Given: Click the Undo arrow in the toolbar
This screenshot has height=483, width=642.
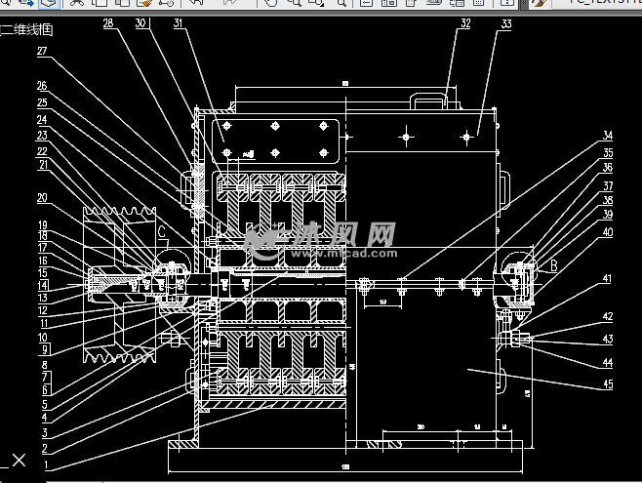Looking at the screenshot, I should tap(197, 3).
